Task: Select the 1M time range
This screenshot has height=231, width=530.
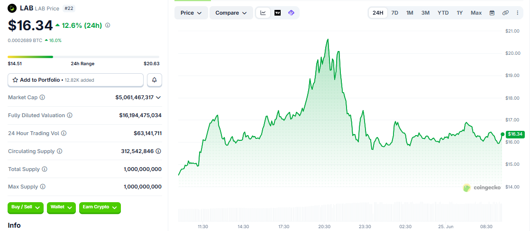Action: (410, 13)
